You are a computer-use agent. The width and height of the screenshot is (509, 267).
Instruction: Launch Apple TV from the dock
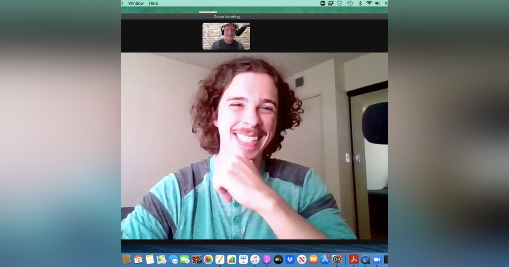click(x=278, y=259)
